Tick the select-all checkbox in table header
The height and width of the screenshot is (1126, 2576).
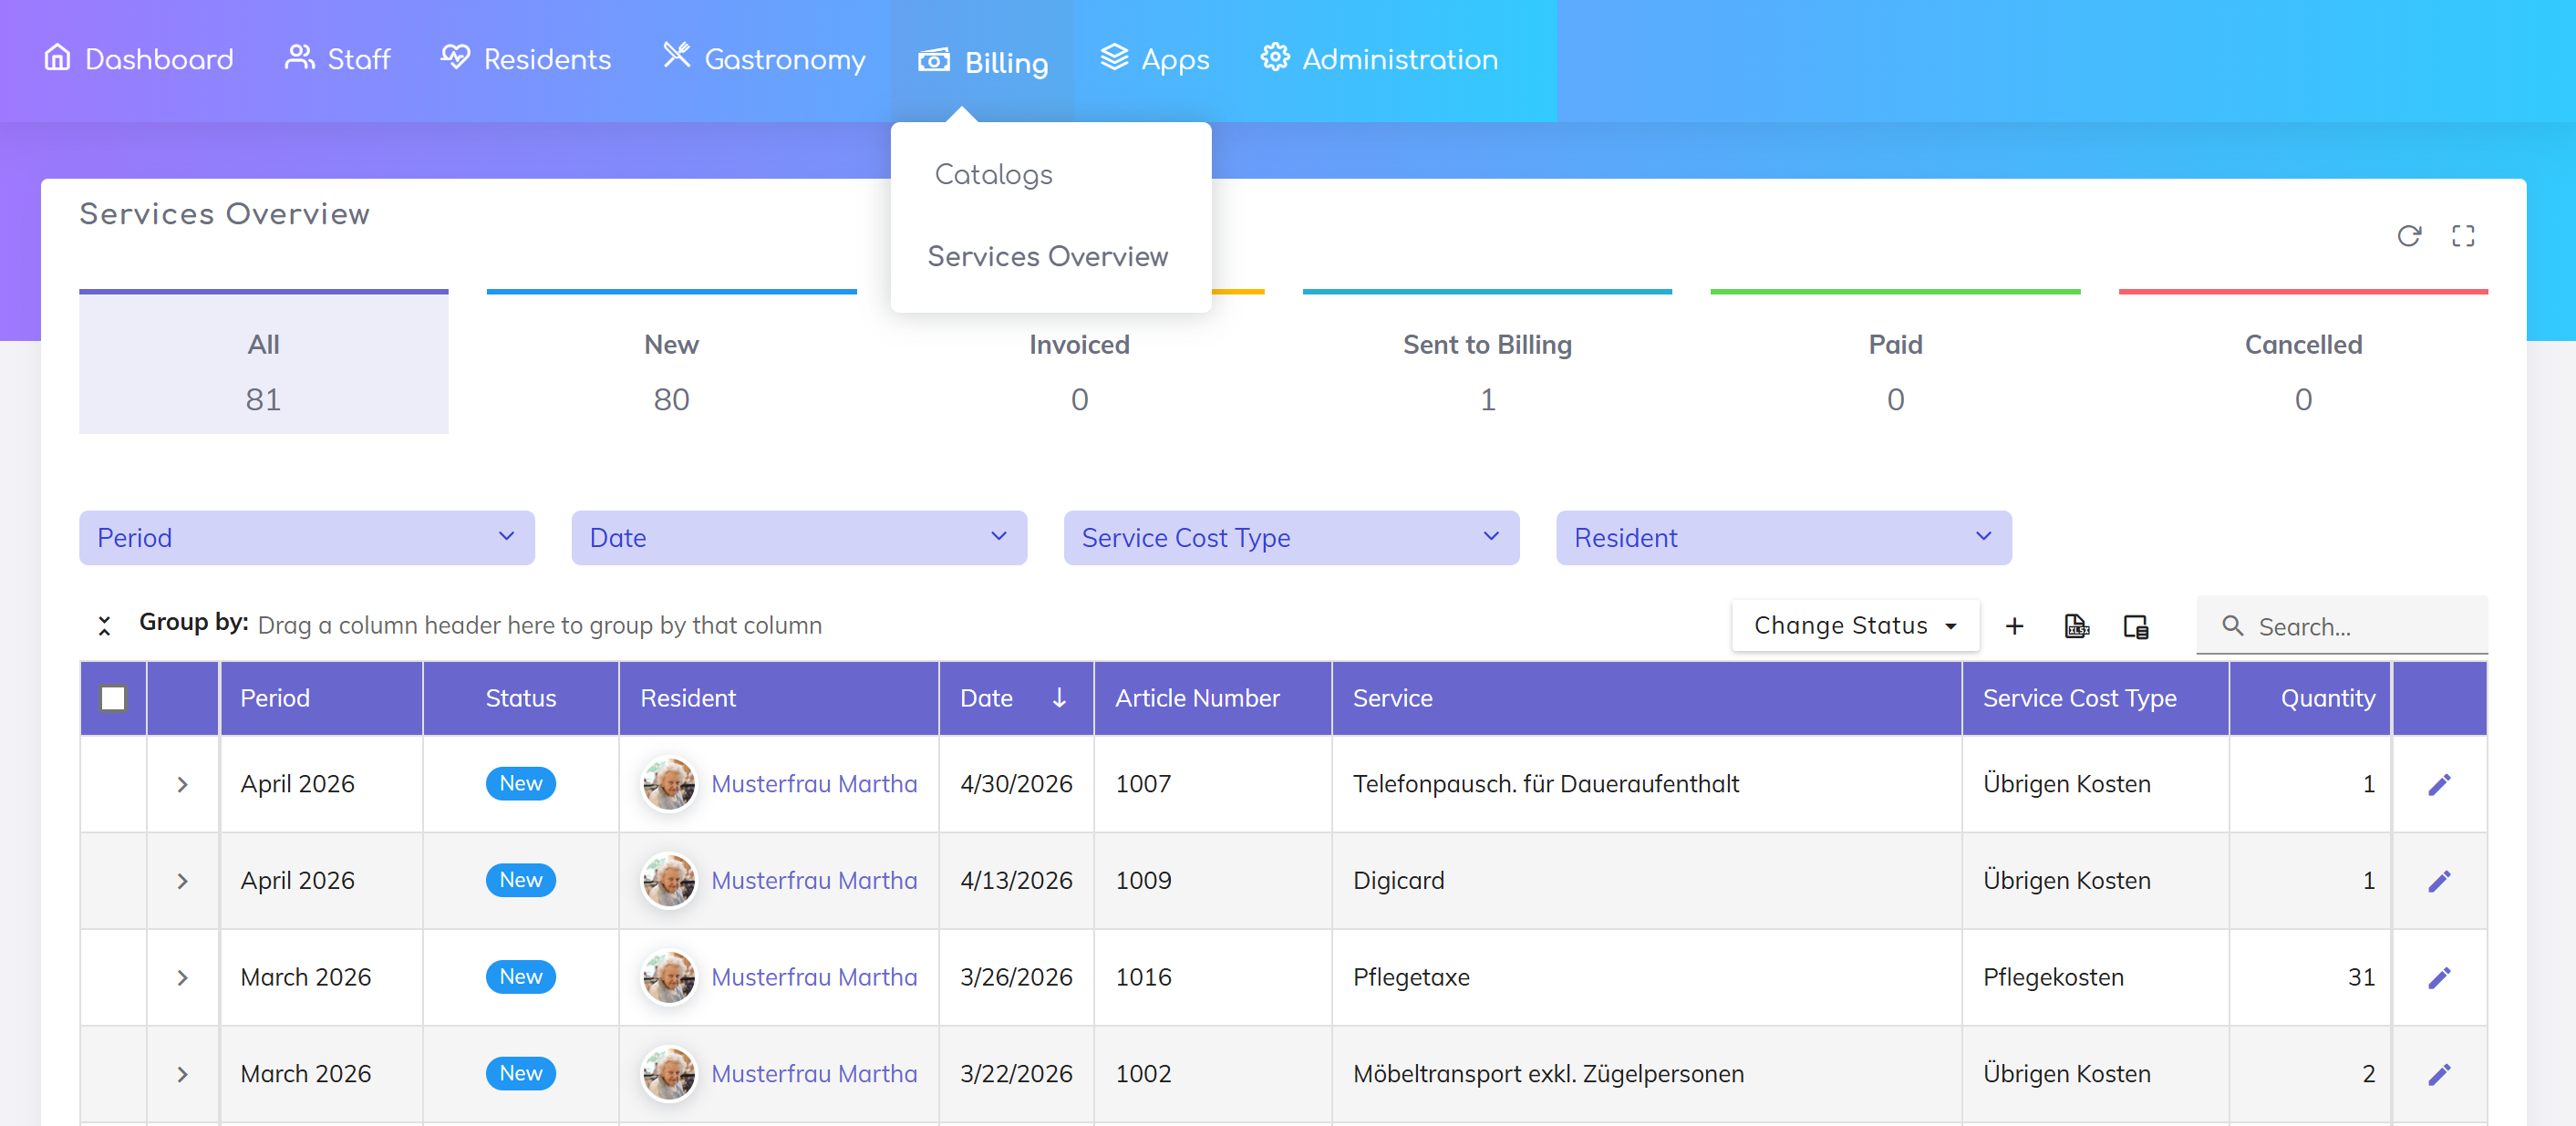pyautogui.click(x=113, y=698)
